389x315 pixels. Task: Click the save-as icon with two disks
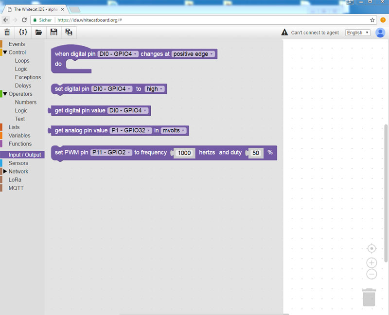click(x=69, y=32)
